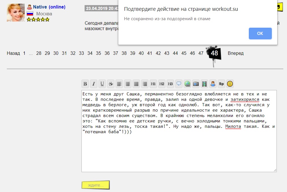Image resolution: width=287 pixels, height=192 pixels.
Task: Go to page 47 of the thread
Action: coord(201,53)
